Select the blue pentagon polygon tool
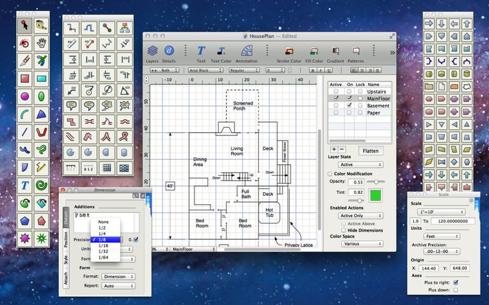489x305 pixels. point(24,221)
